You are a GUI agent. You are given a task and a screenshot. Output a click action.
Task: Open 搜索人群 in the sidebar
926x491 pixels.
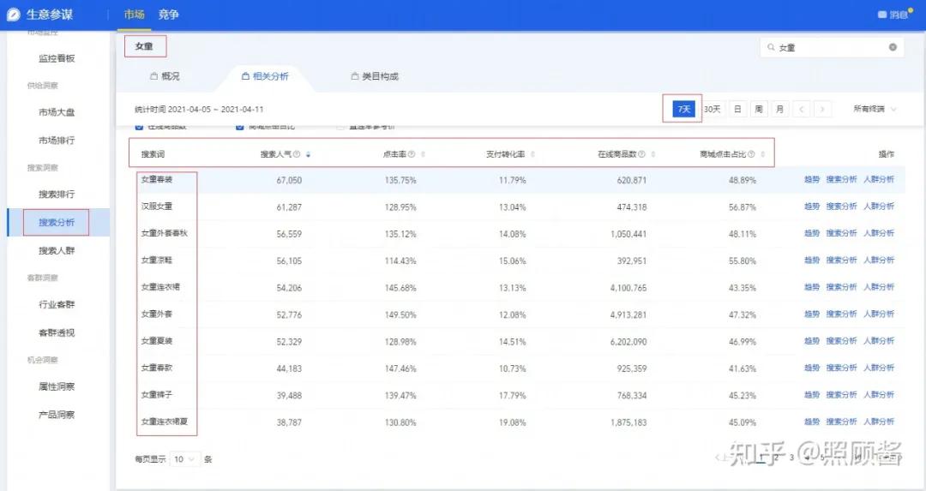(x=57, y=251)
